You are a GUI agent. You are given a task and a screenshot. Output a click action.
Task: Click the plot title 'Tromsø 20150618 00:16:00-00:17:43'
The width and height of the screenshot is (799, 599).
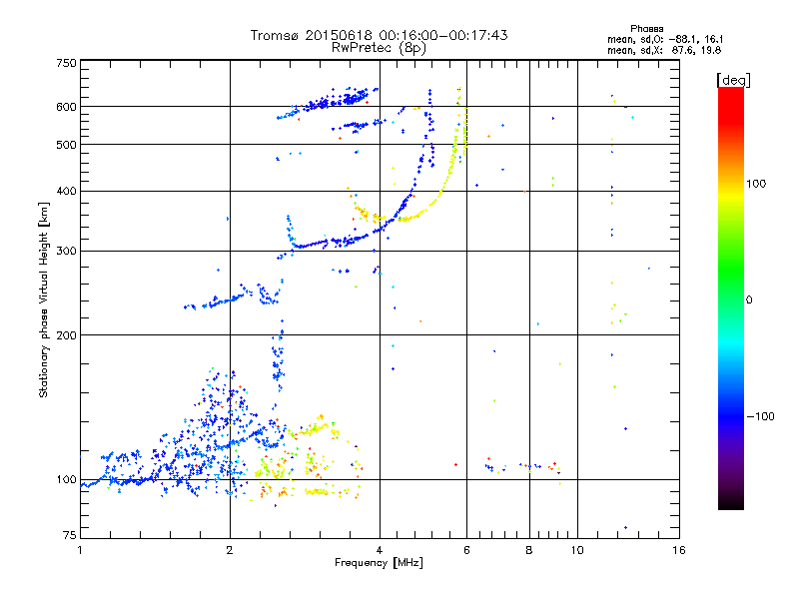tap(379, 35)
